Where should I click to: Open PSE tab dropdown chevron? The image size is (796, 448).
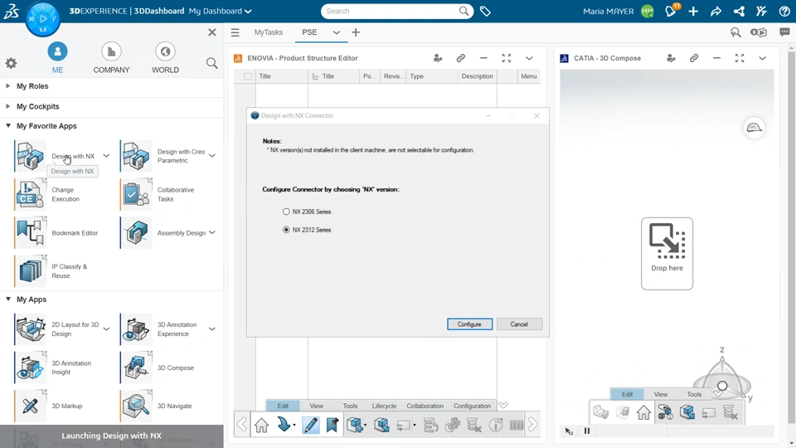click(336, 32)
